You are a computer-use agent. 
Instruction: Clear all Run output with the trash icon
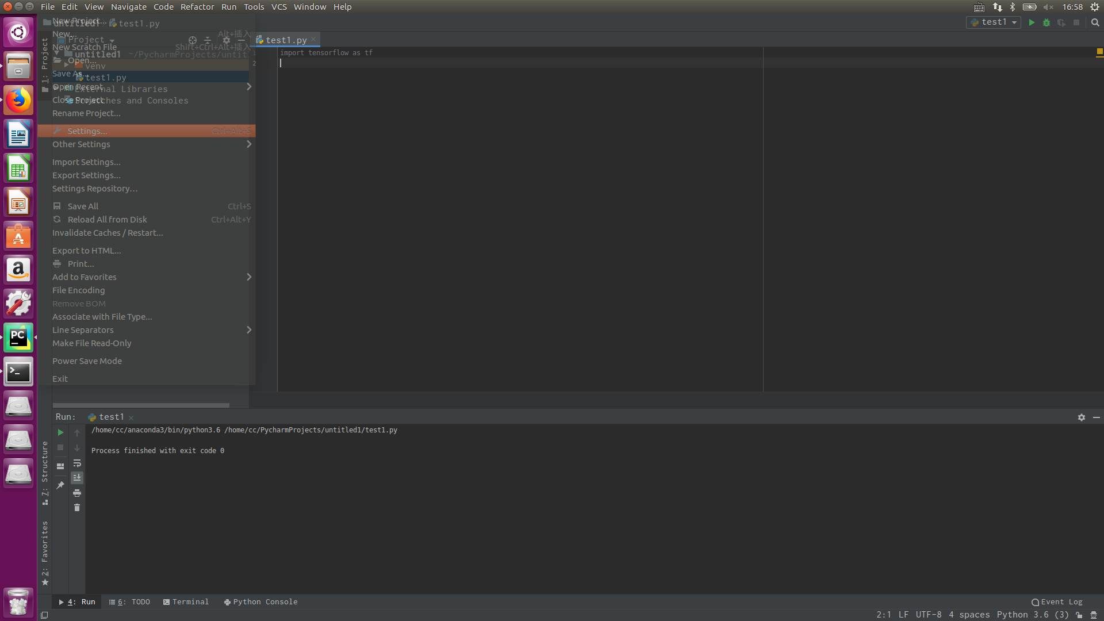77,508
